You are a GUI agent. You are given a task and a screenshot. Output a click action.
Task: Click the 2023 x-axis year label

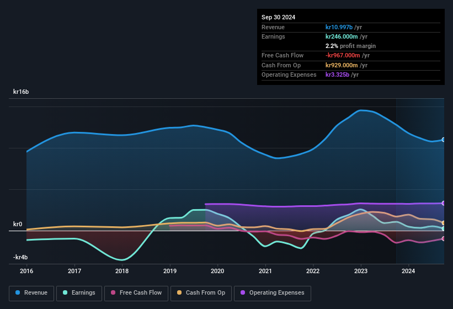[x=360, y=271]
